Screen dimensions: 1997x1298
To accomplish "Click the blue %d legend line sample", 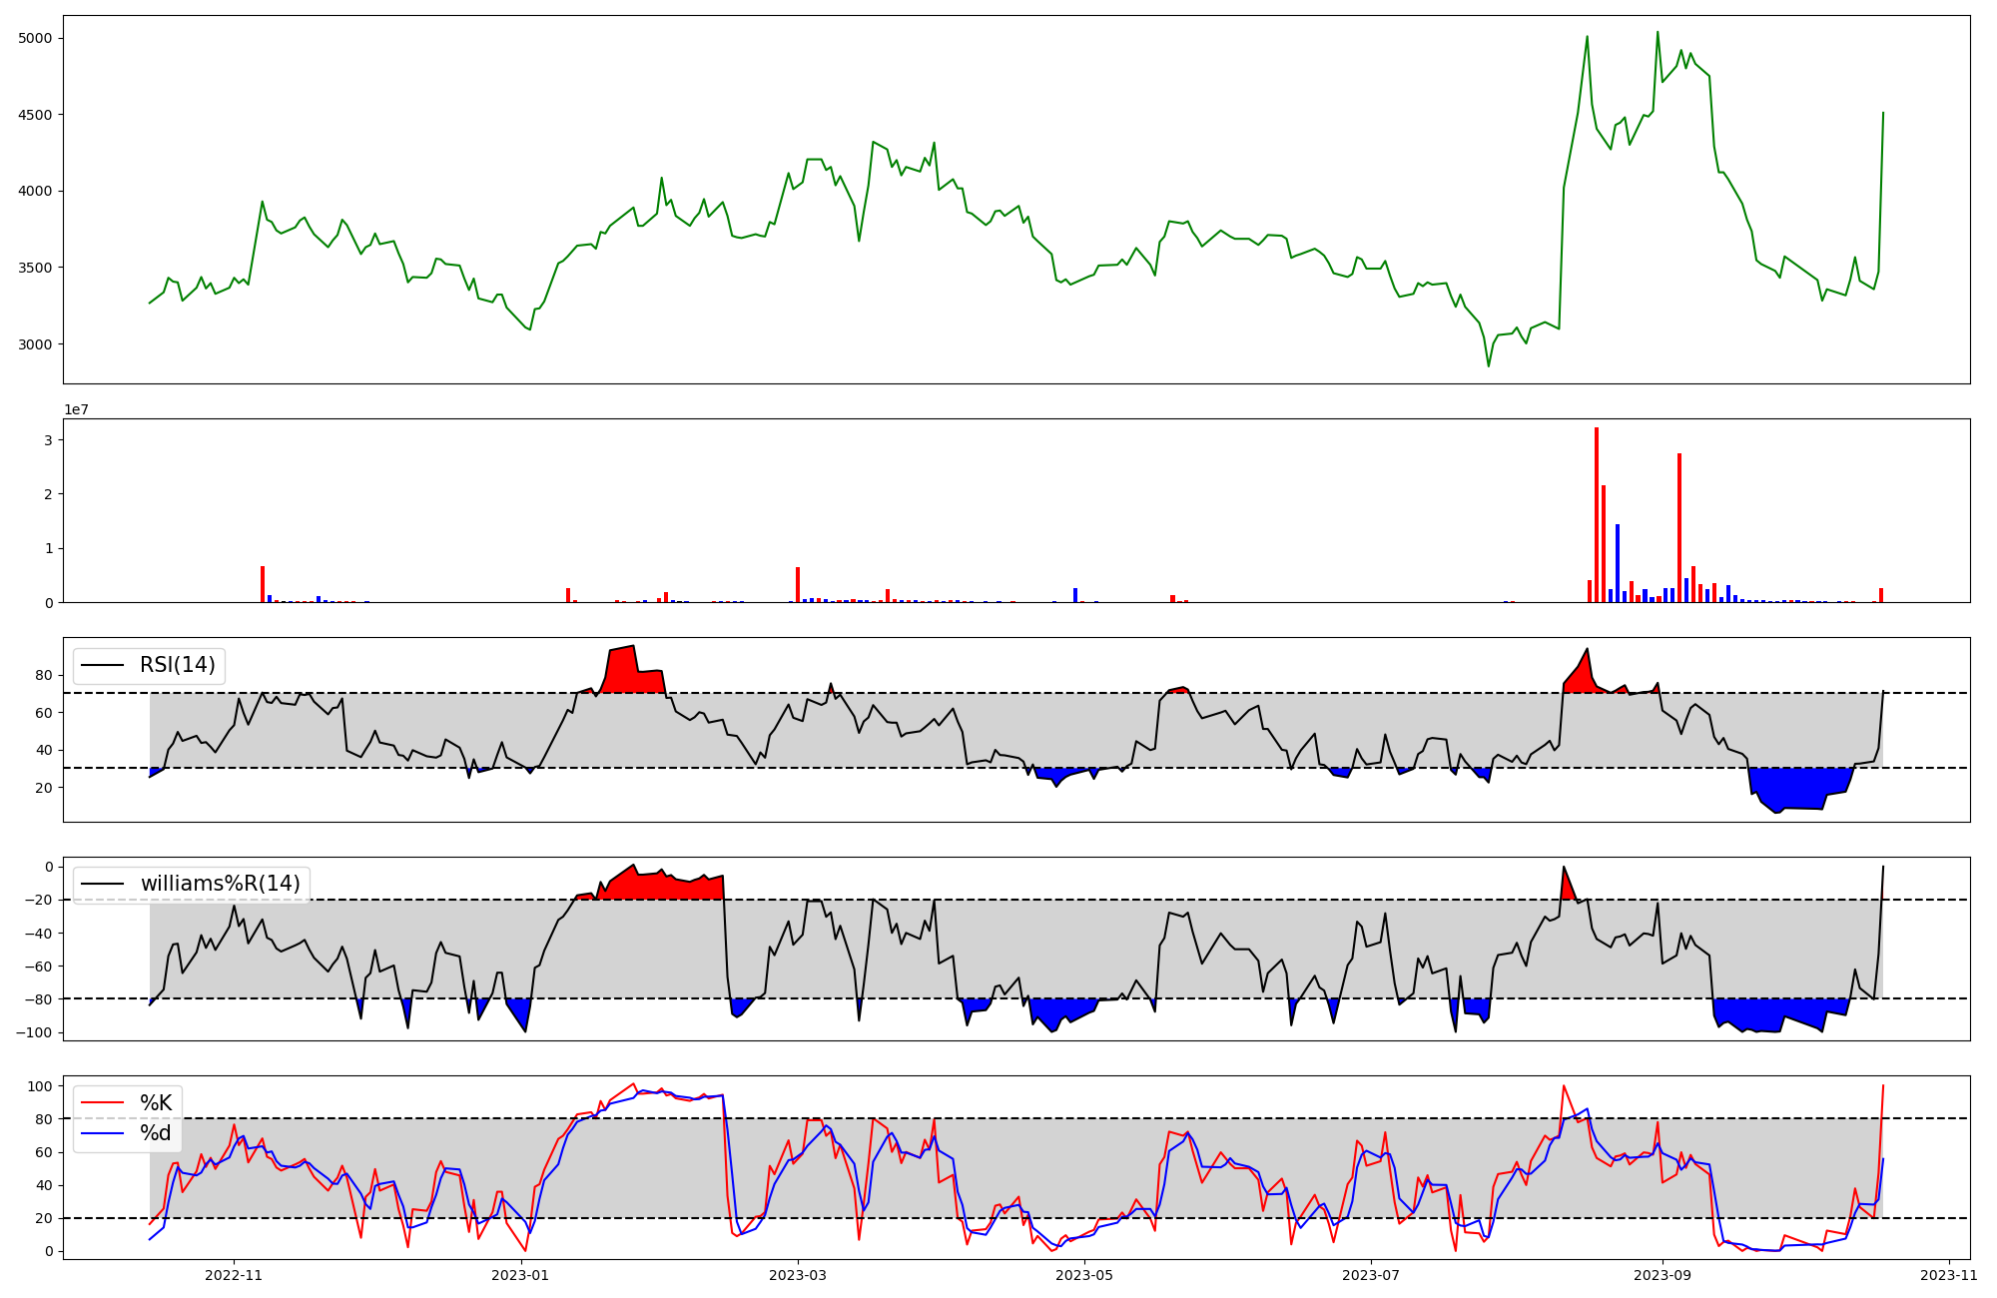I will click(x=102, y=1133).
